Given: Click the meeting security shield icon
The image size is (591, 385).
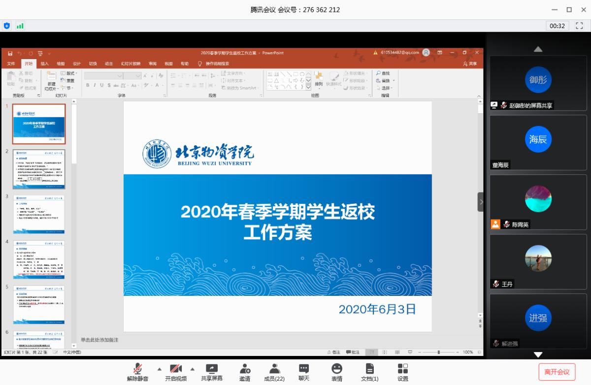Looking at the screenshot, I should (x=7, y=26).
